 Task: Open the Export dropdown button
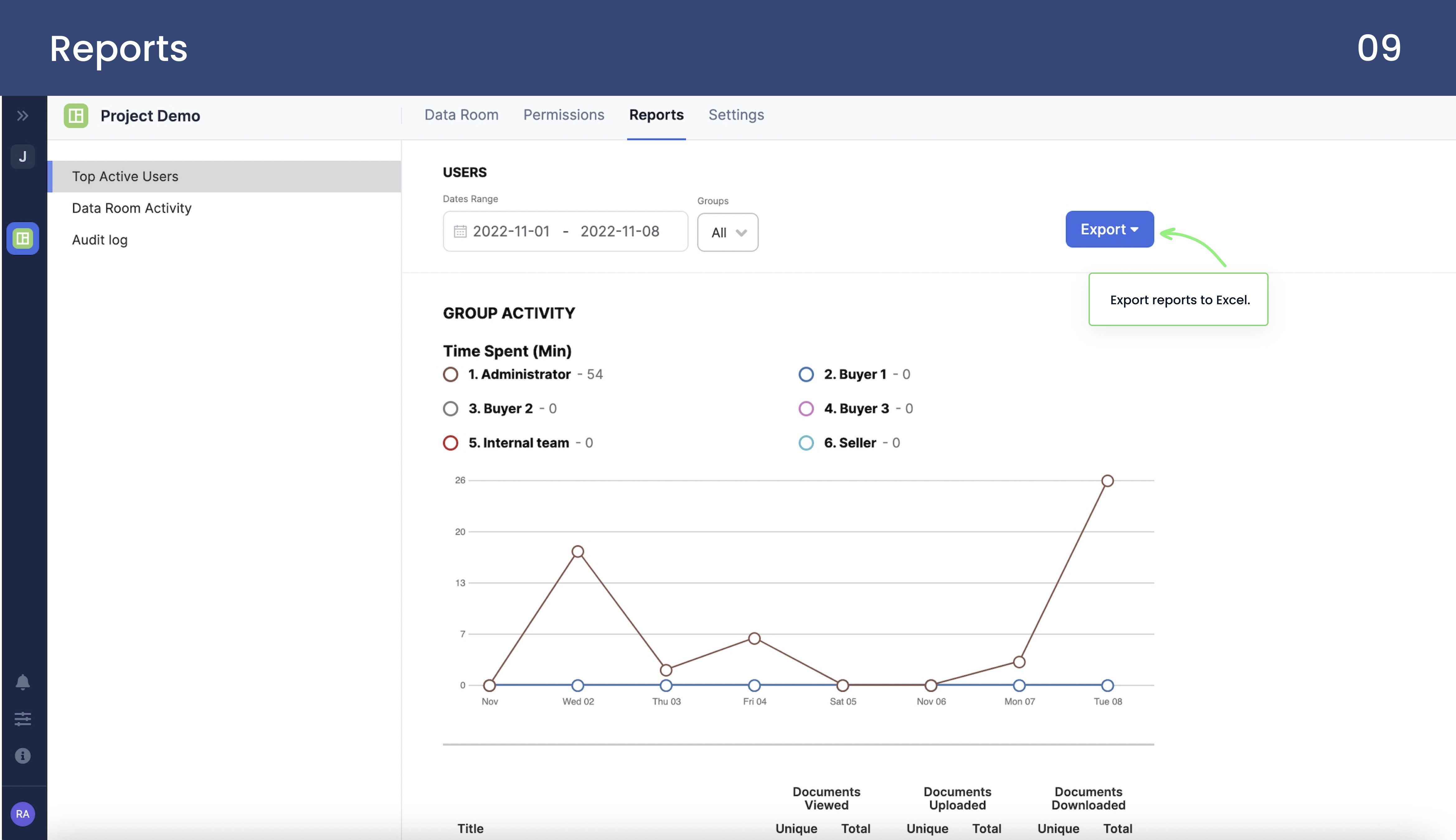1110,229
